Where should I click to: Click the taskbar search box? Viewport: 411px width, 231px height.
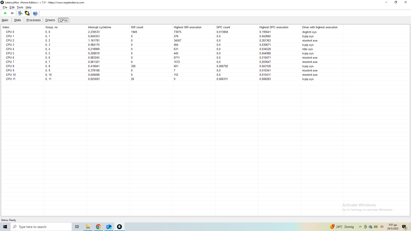pyautogui.click(x=41, y=227)
